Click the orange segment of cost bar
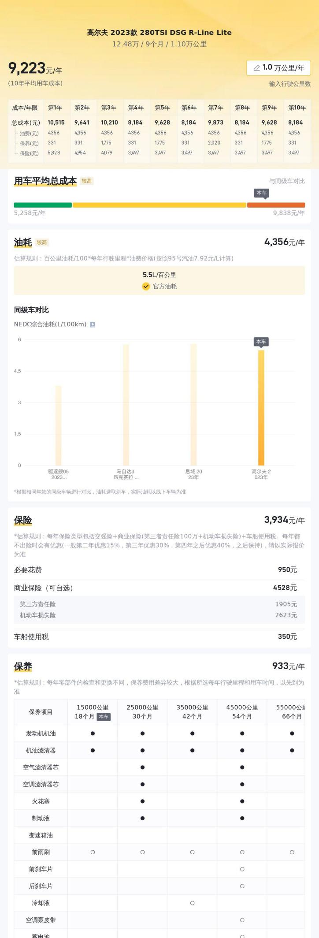This screenshot has width=319, height=938. tap(276, 205)
